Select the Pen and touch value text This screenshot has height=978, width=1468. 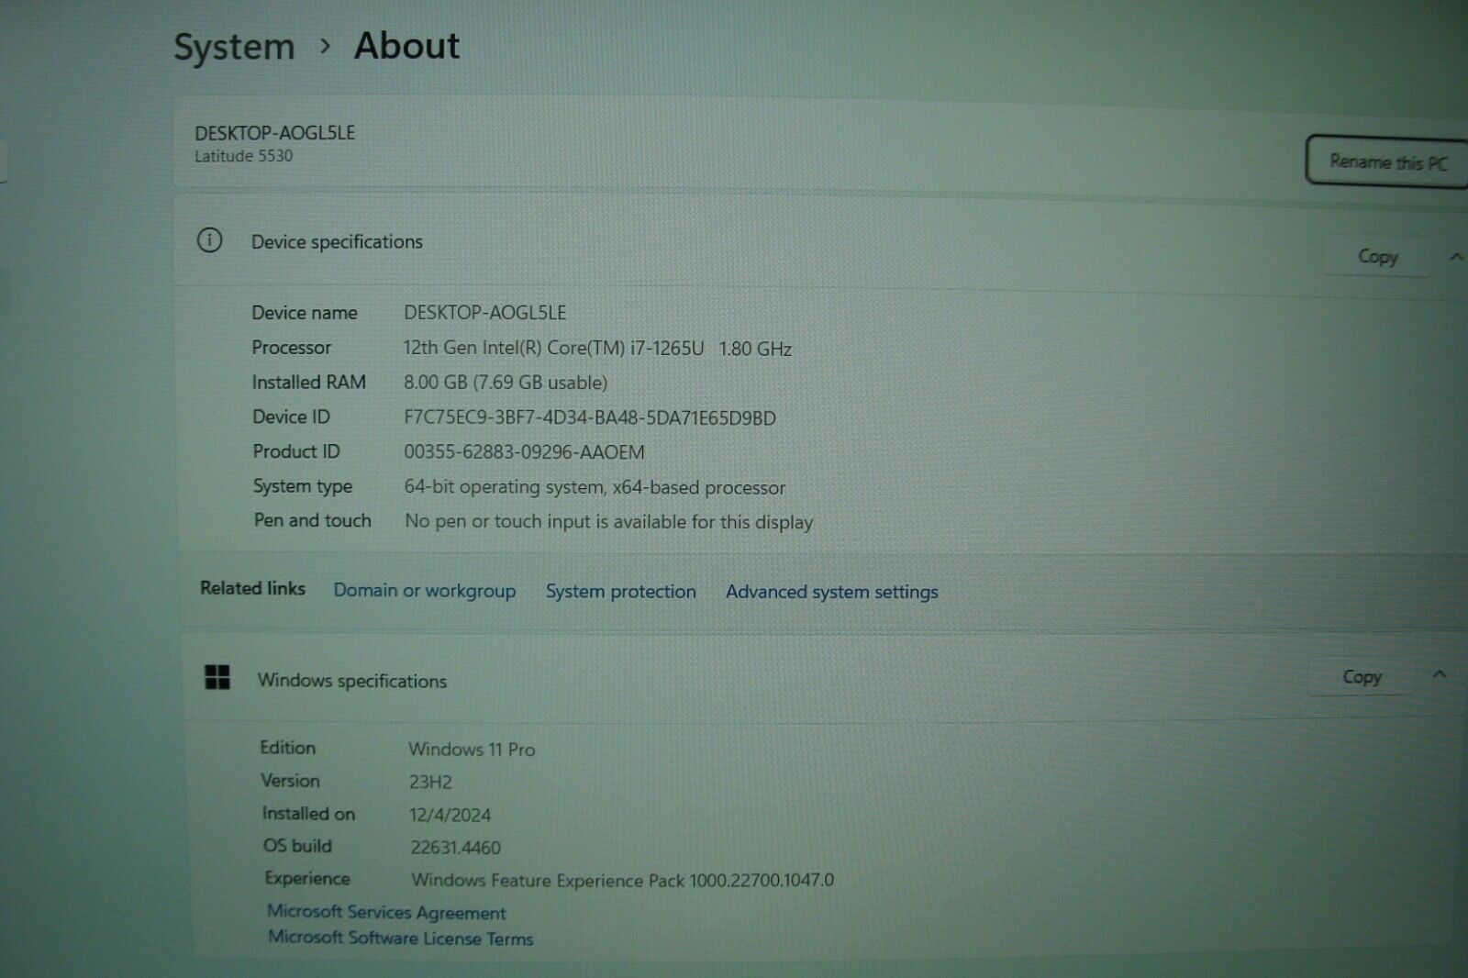pos(608,521)
